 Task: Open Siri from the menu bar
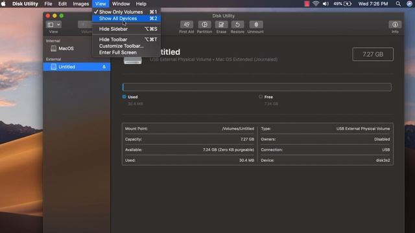click(409, 4)
